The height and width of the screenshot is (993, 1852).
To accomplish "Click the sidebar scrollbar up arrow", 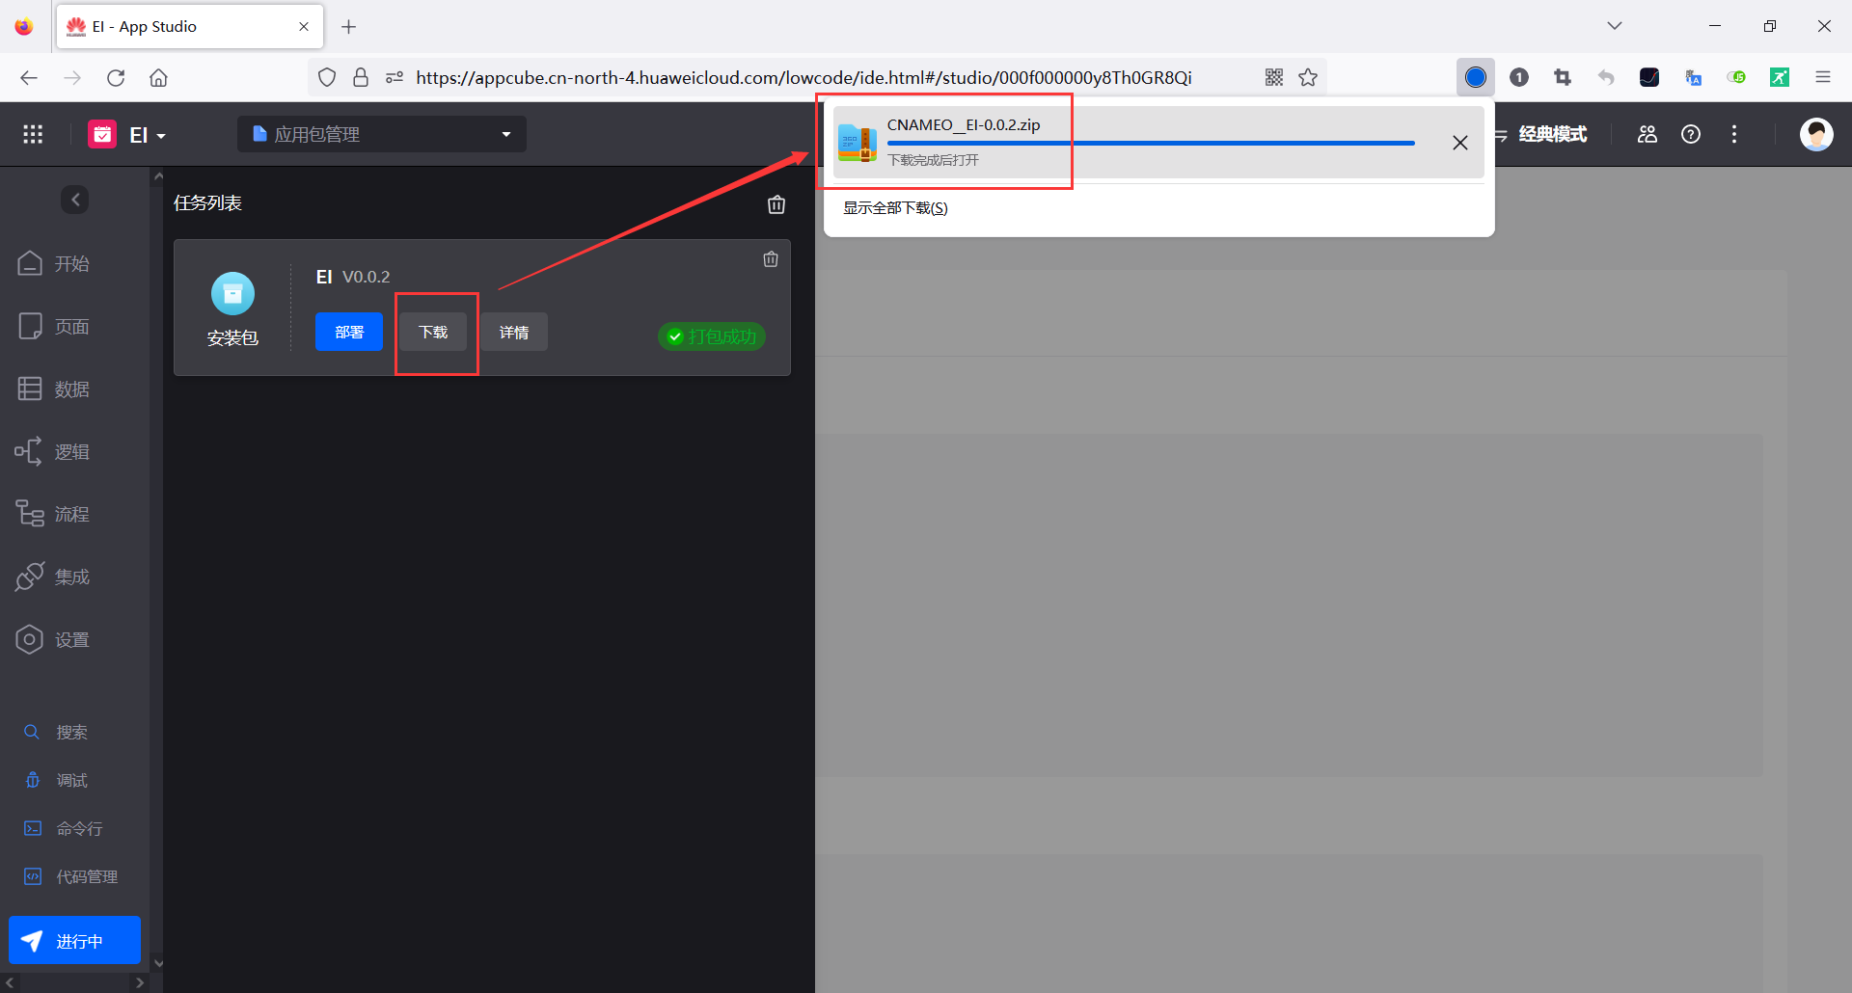I will pyautogui.click(x=158, y=176).
